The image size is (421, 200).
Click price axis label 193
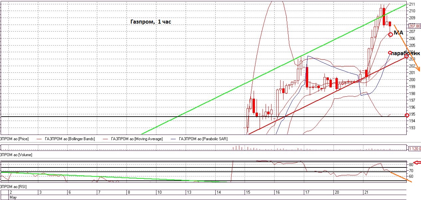[x=412, y=128]
